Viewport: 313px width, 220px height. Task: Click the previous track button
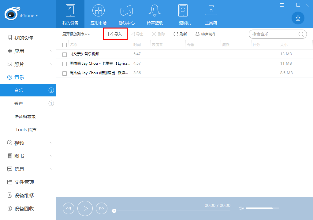[x=69, y=208]
